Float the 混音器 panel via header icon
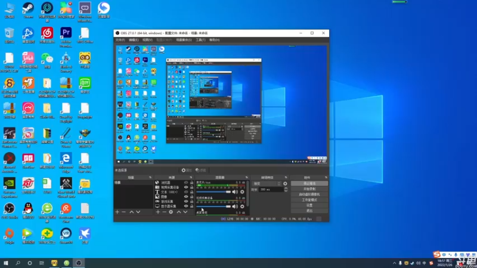477x268 pixels. (x=246, y=177)
